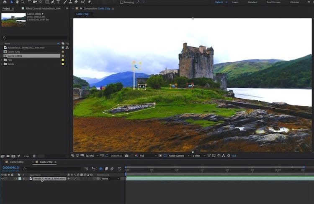Enable the Snapping checkbox
Image resolution: width=314 pixels, height=204 pixels.
pos(122,2)
